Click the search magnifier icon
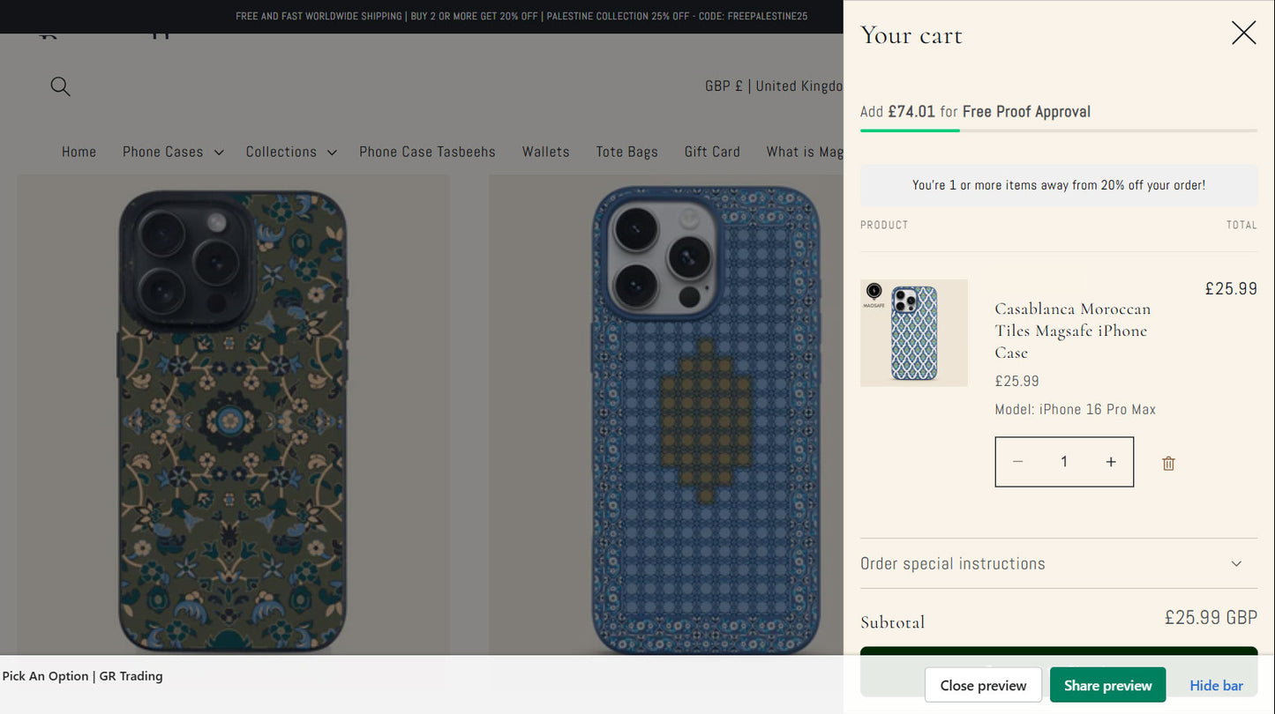The width and height of the screenshot is (1275, 714). [x=60, y=86]
